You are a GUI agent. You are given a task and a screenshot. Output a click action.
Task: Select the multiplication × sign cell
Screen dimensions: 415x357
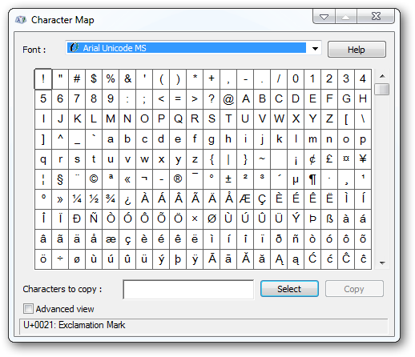(195, 219)
